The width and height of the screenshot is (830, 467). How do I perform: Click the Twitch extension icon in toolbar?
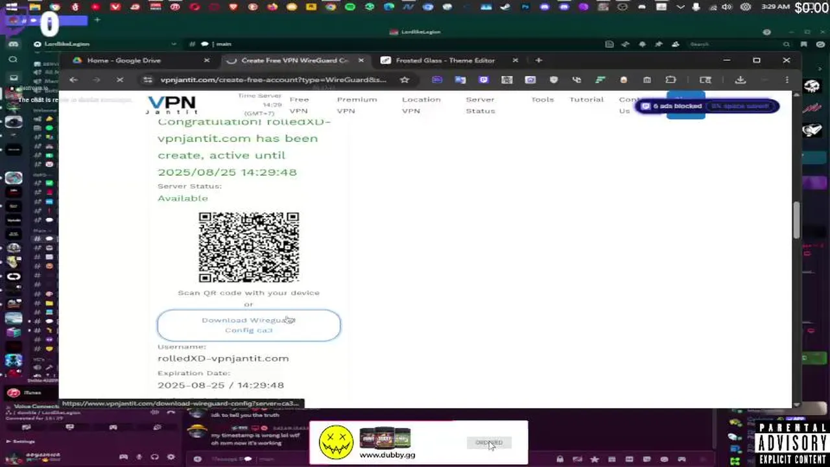point(484,80)
